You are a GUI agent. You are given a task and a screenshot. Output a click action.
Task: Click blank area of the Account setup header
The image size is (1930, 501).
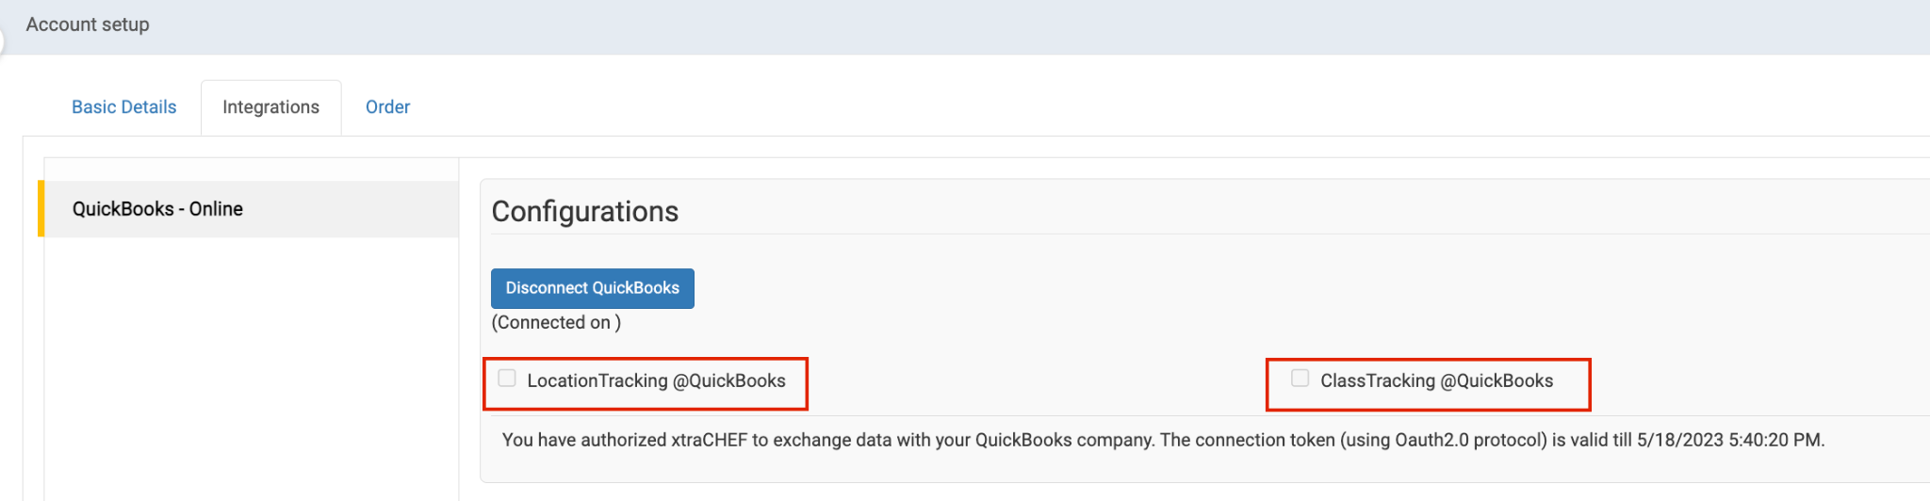click(942, 26)
